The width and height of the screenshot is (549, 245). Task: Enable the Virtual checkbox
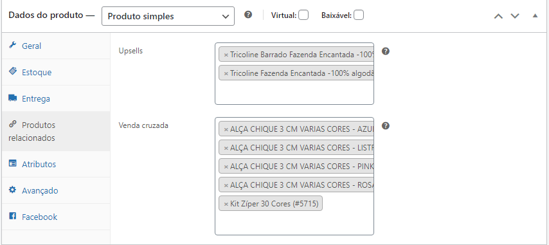303,15
